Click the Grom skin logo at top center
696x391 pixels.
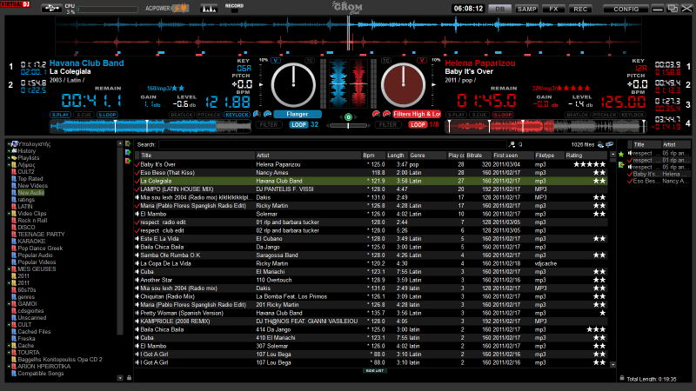pos(347,7)
